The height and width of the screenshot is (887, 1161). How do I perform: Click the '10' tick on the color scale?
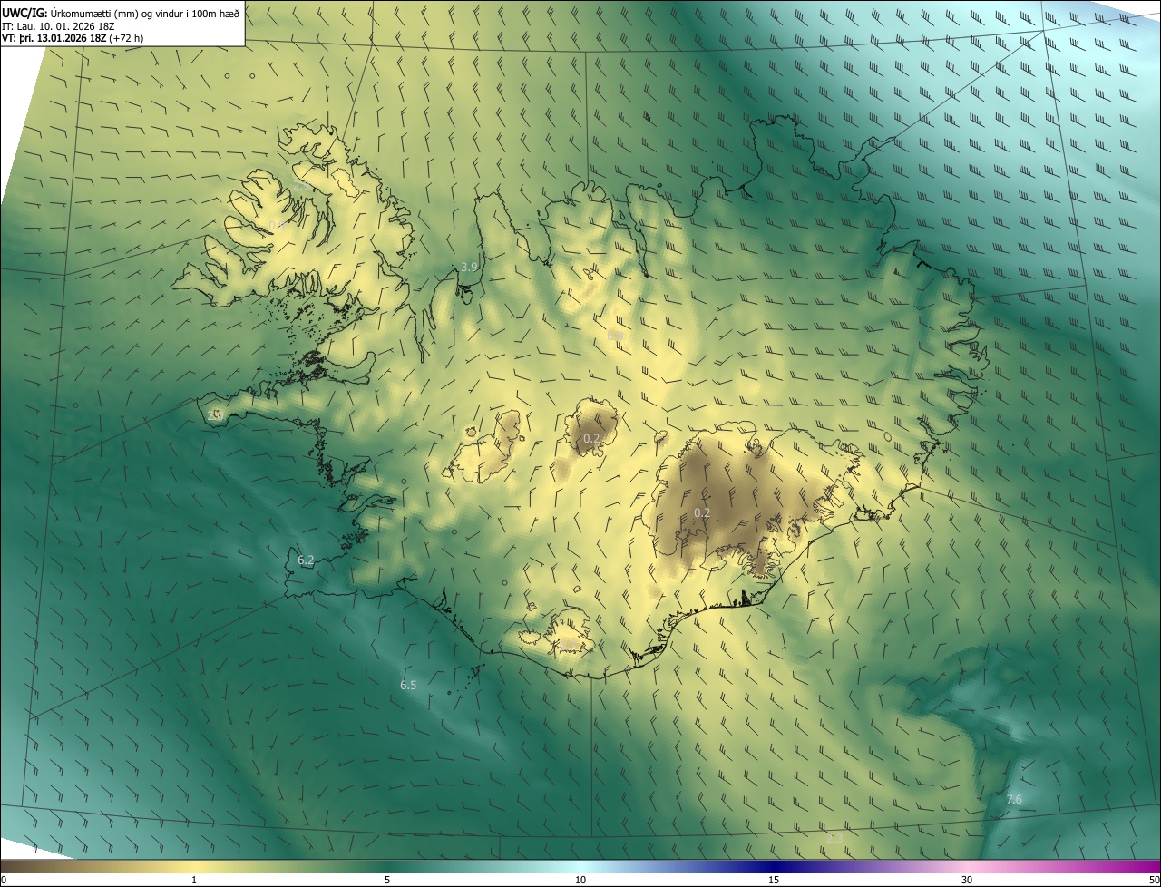tap(580, 880)
